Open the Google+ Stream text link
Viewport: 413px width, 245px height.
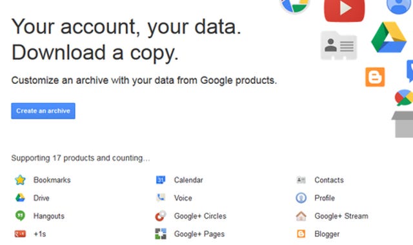pyautogui.click(x=341, y=216)
